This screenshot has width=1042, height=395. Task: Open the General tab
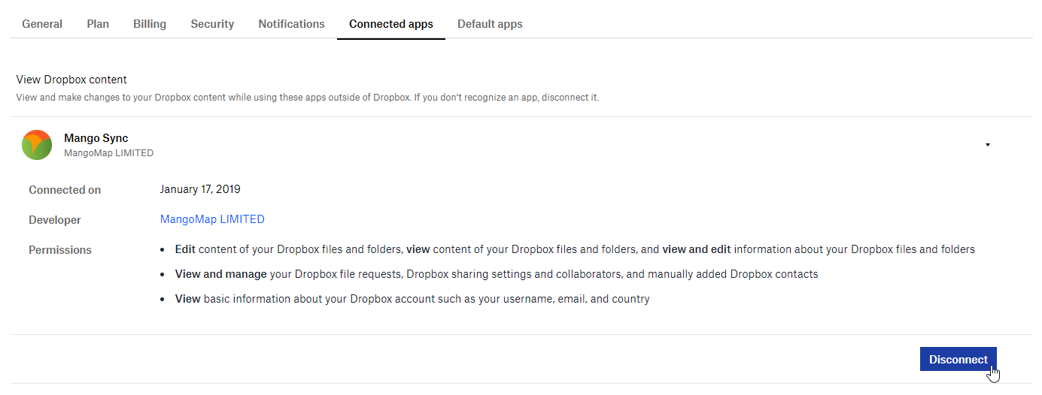point(42,24)
